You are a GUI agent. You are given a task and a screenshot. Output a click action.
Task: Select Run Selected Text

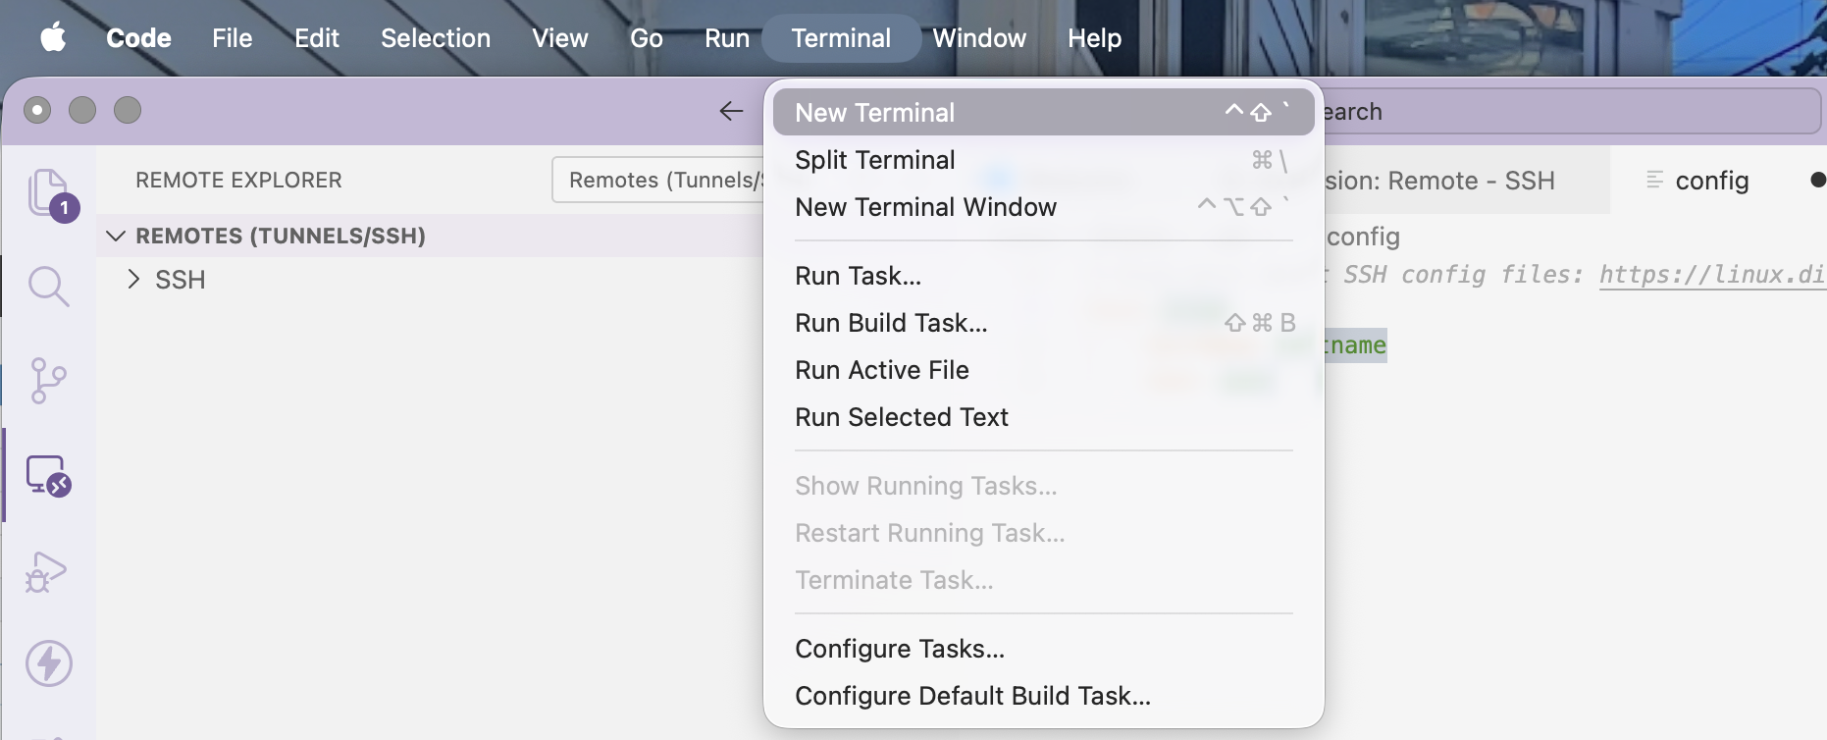[1044, 417]
